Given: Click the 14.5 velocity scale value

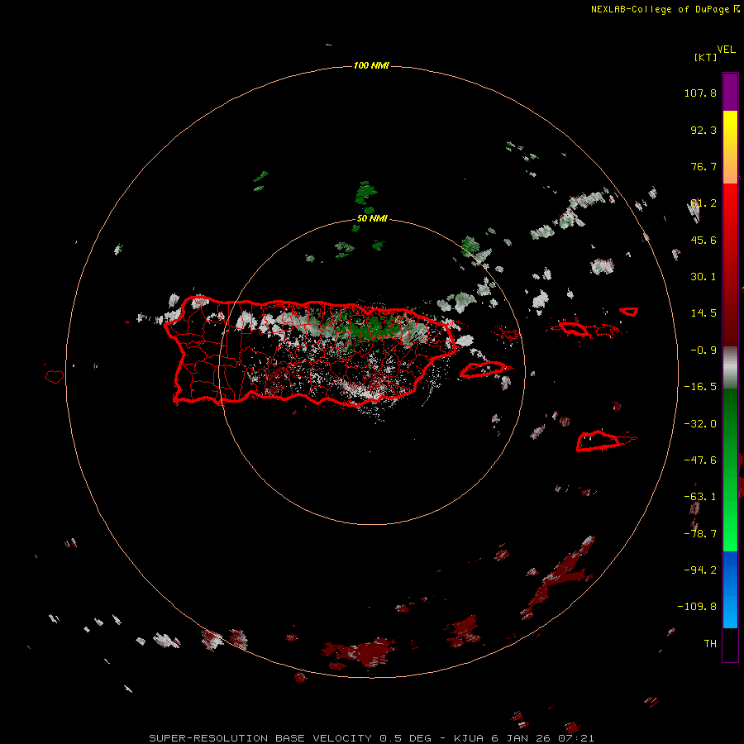Looking at the screenshot, I should coord(703,313).
